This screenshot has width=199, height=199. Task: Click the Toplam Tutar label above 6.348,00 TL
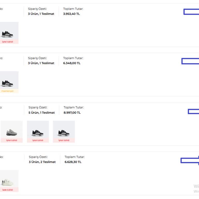73,58
